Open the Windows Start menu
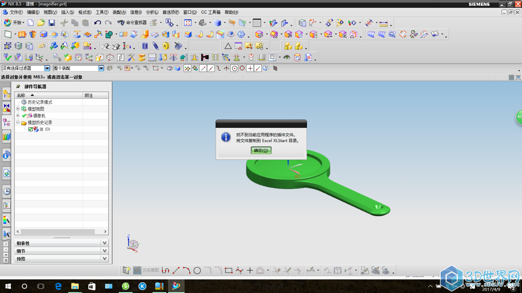 8,286
